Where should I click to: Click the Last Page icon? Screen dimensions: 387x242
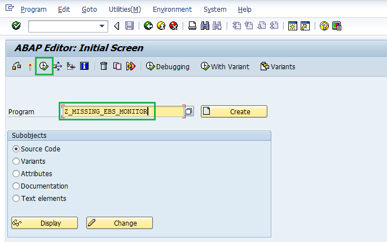274,26
